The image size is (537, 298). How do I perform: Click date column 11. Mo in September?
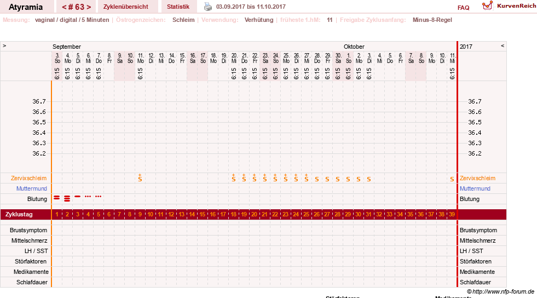coord(141,58)
